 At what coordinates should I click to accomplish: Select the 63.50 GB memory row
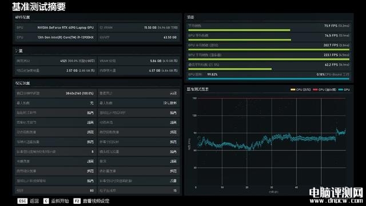coord(138,37)
